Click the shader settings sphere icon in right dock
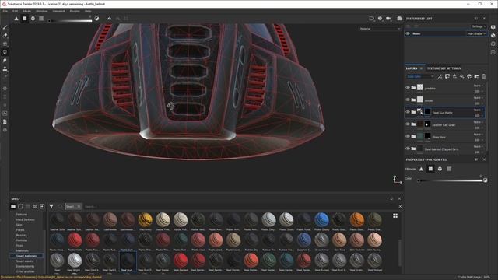The image size is (498, 280). [x=493, y=36]
